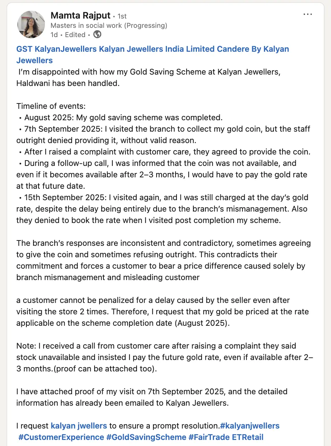Screen dimensions: 331x446
Task: Click the author name Mamta Rajput
Action: point(80,16)
